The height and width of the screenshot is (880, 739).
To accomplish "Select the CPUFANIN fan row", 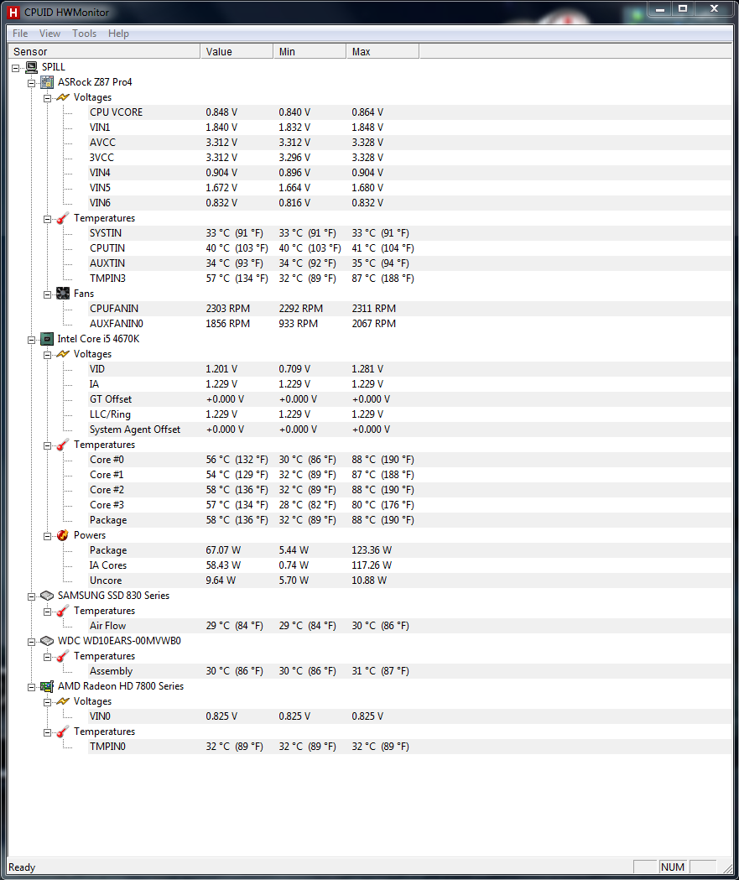I will coord(409,309).
